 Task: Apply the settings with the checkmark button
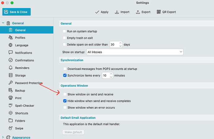point(102,12)
